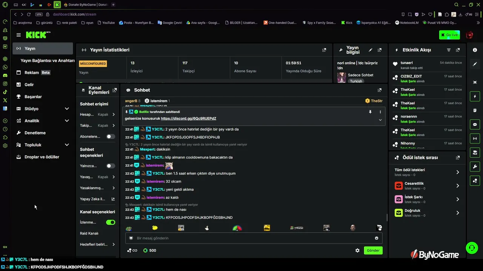Screen dimensions: 483x271
Task: Toggle wrench widget in right toolbar
Action: pyautogui.click(x=475, y=167)
